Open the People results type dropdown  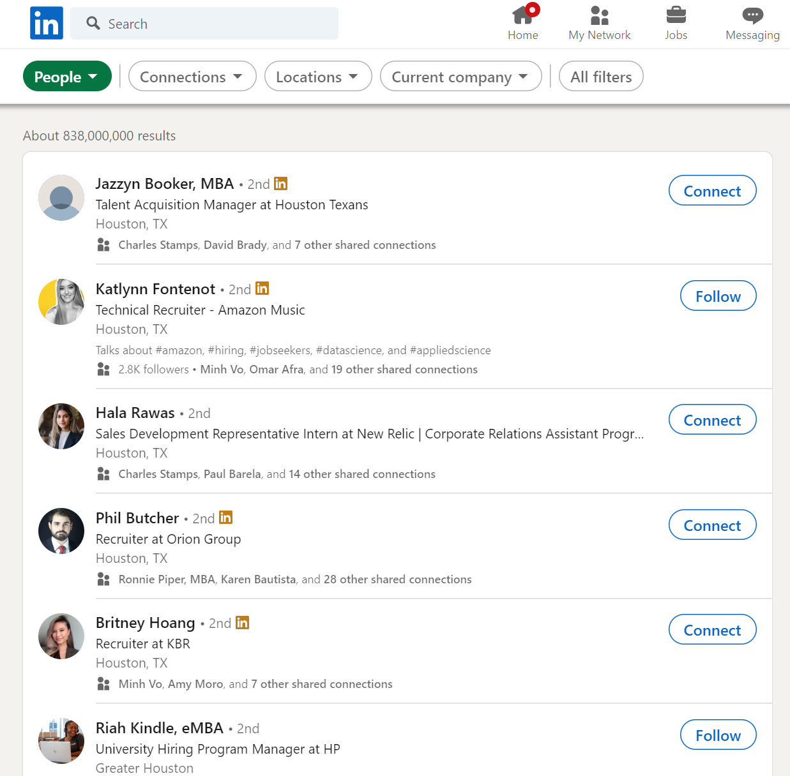[67, 76]
